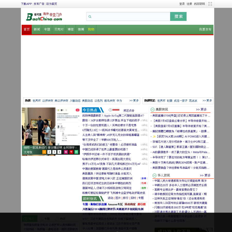Expand >> 更多 for 华人资讯

pyautogui.click(x=205, y=176)
